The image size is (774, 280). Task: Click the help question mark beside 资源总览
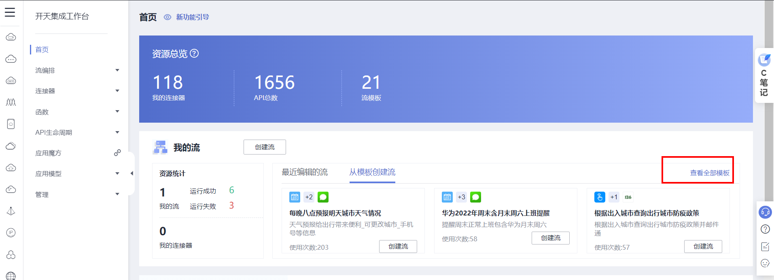click(194, 53)
